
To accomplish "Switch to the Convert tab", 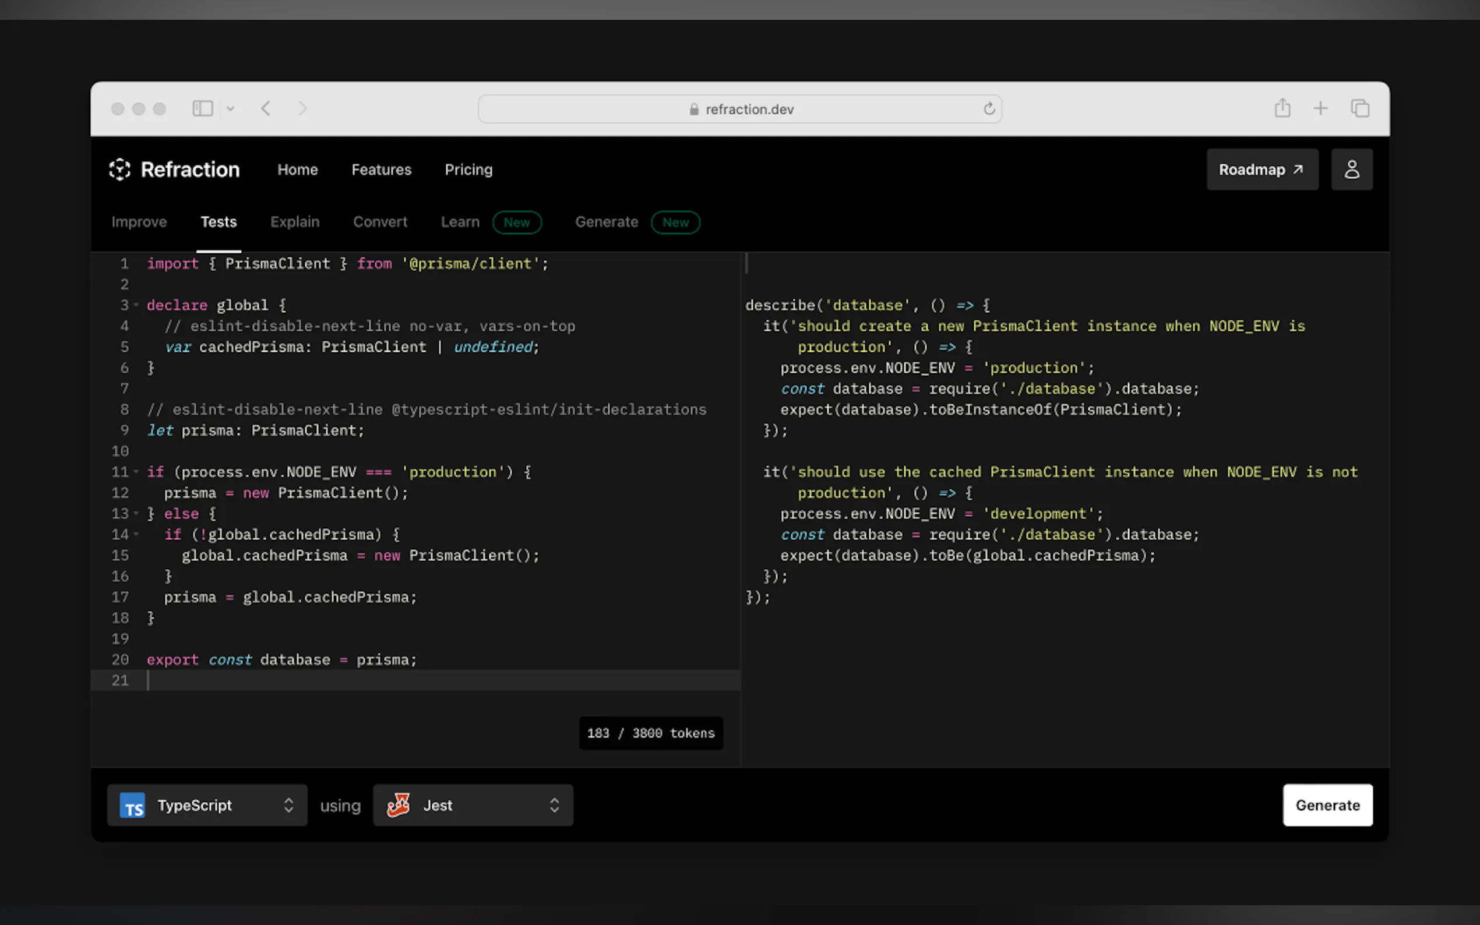I will 380,222.
